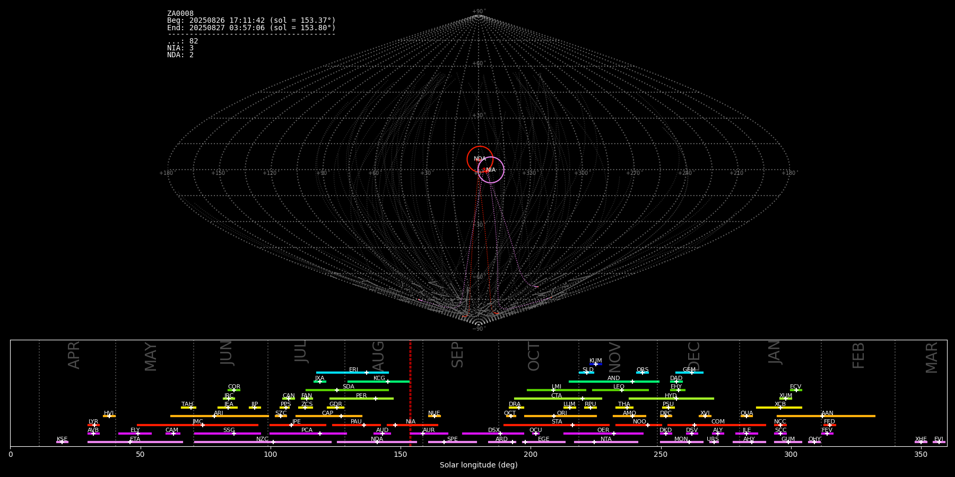Click the +330 longitude label on sky map

point(529,173)
